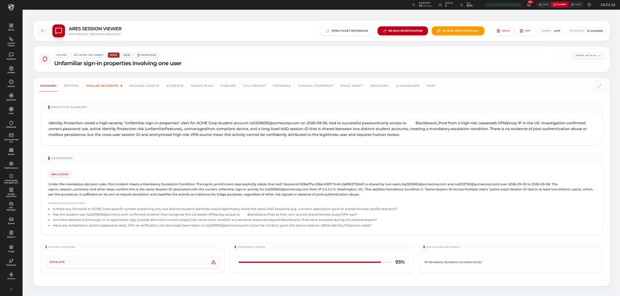
Task: Re-run with catch-all
Action: pos(458,31)
